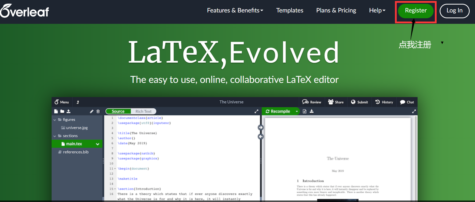
Task: Click the \documentclass{article} code line
Action: (x=140, y=118)
